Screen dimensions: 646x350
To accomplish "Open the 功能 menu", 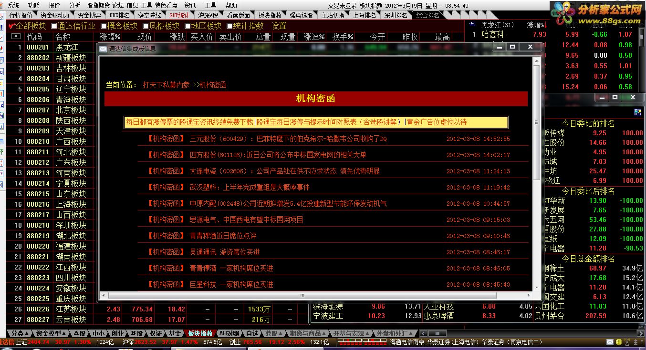I will [33, 5].
